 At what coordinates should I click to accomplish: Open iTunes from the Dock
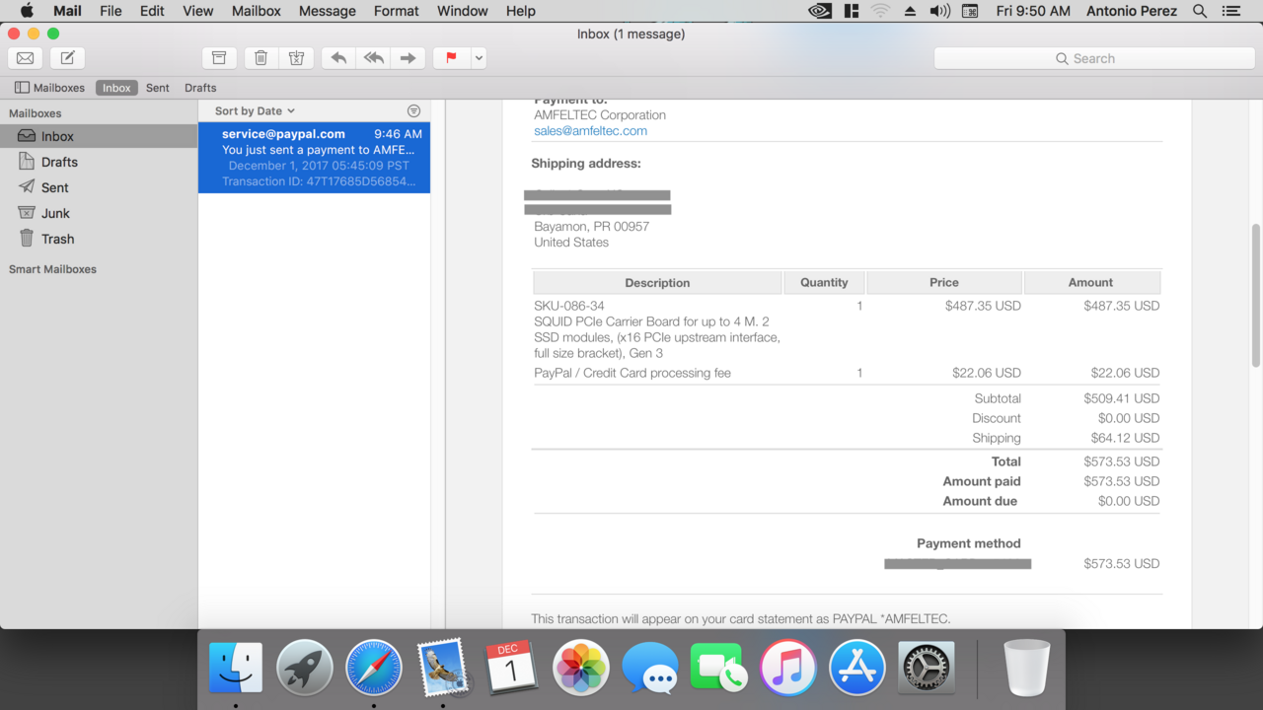tap(788, 668)
